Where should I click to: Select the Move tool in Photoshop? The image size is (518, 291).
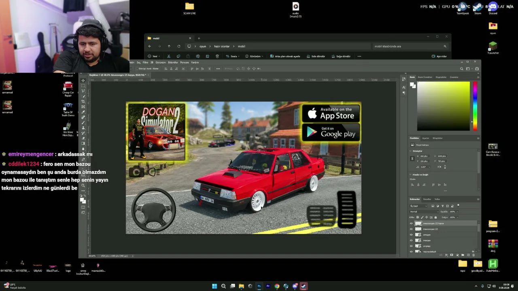point(83,80)
